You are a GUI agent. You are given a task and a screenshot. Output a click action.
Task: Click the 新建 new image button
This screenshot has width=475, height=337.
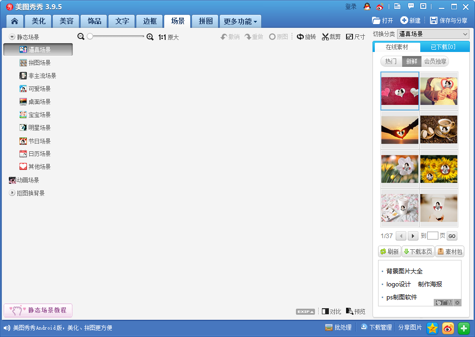click(411, 20)
